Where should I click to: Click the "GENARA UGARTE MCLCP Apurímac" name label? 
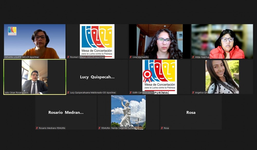pos(22,57)
